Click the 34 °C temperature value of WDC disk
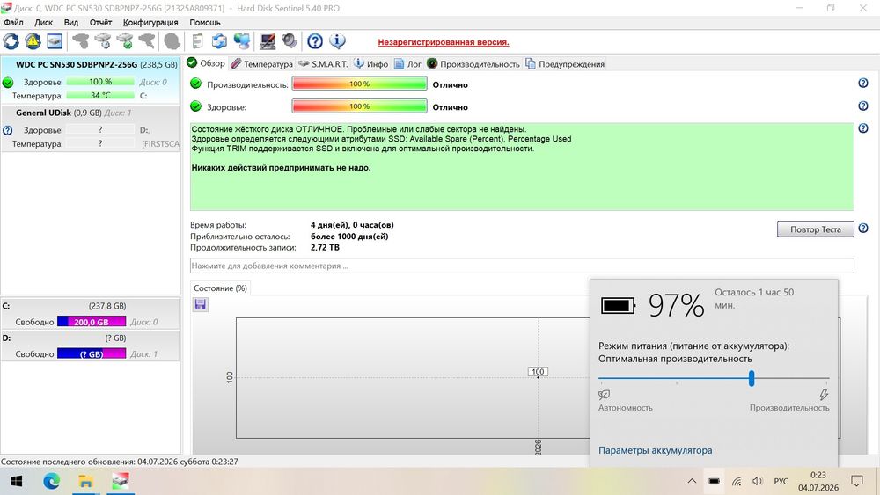The image size is (880, 495). click(100, 95)
